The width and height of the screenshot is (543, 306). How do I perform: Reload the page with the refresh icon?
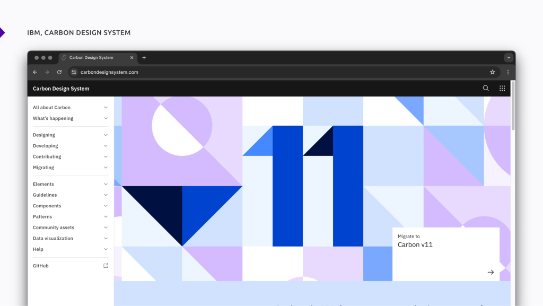click(x=59, y=72)
